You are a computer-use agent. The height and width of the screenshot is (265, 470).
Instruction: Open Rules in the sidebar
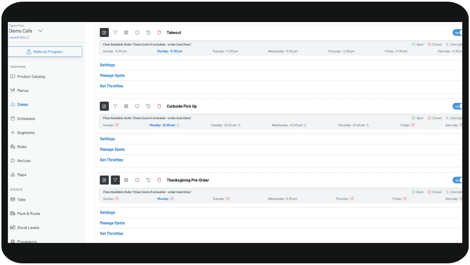coord(18,147)
